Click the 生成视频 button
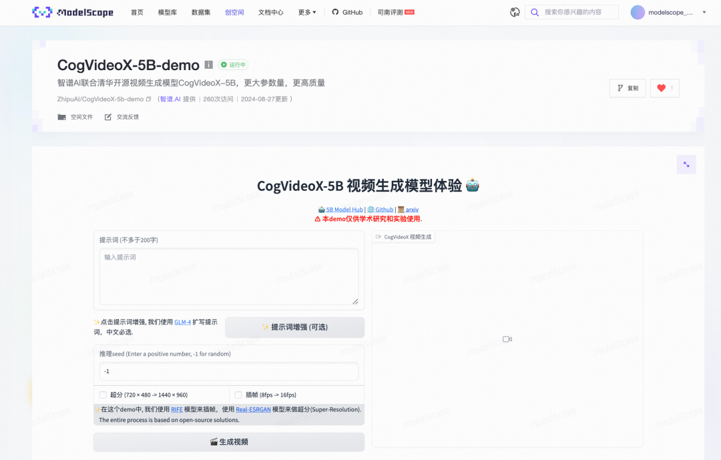The height and width of the screenshot is (460, 721). (x=229, y=441)
